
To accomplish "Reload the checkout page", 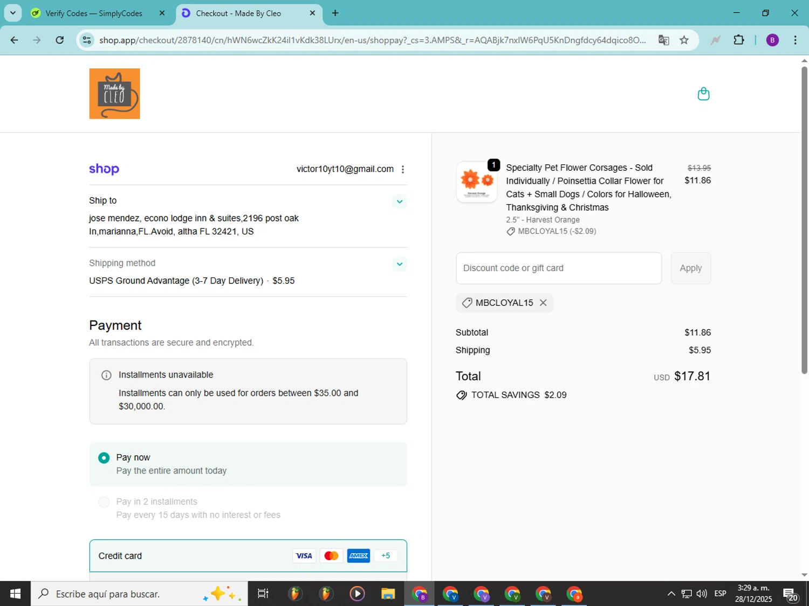I will coord(60,40).
